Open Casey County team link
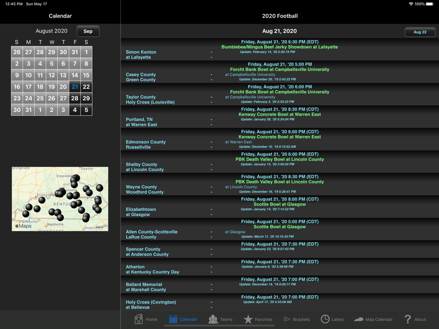This screenshot has width=439, height=329. (140, 75)
